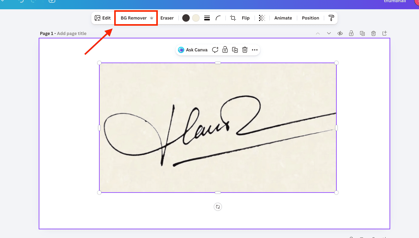Open the Animate menu
The image size is (419, 238).
283,18
